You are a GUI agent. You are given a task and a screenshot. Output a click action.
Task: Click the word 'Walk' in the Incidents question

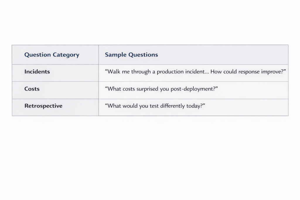(114, 72)
